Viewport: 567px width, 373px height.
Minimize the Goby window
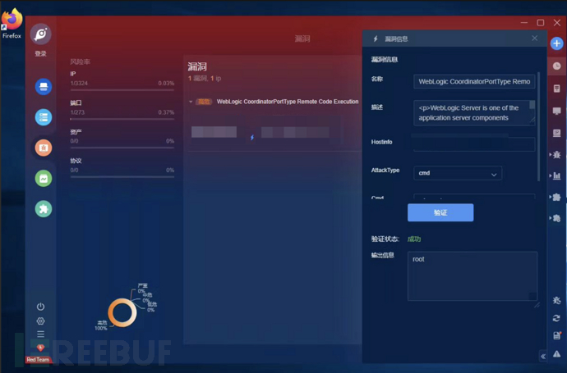point(524,23)
